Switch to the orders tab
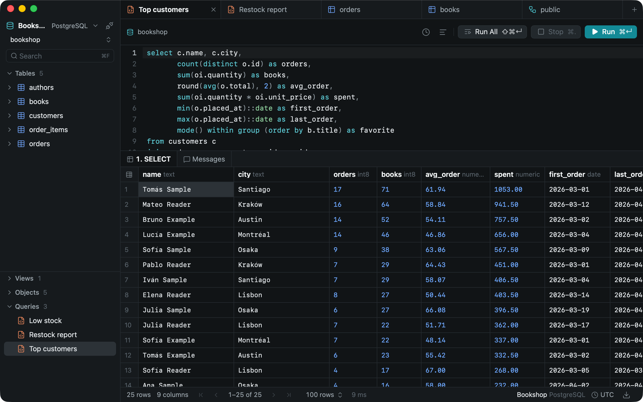Screen dimensions: 643x402 371,10
